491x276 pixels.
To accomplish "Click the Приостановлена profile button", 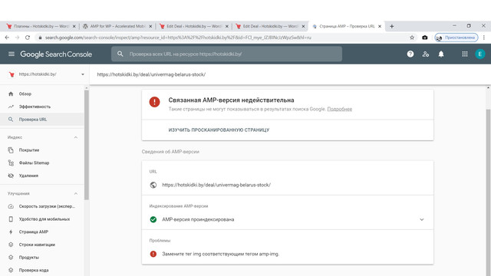I will pyautogui.click(x=456, y=38).
